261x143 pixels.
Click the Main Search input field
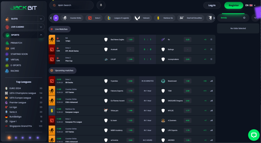72,5
